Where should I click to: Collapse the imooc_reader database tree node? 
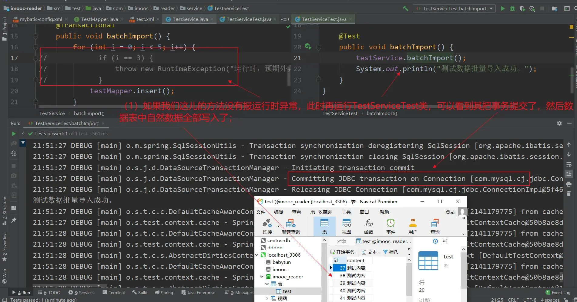(262, 277)
